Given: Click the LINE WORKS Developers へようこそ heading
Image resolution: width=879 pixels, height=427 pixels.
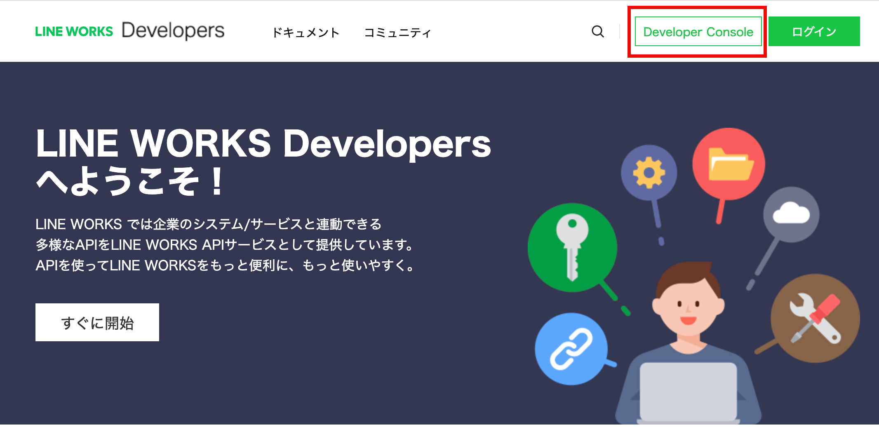Looking at the screenshot, I should pos(263,161).
